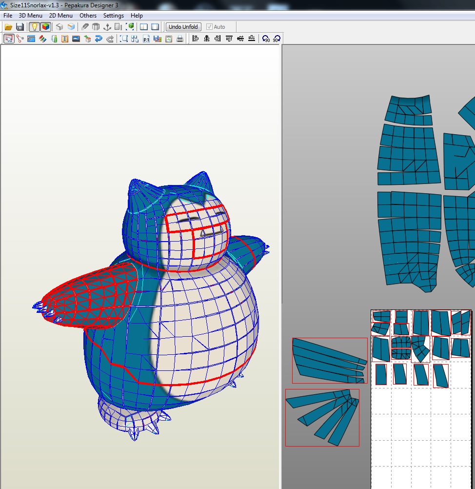
Task: Click the grey rectangle with bar icon
Action: [x=119, y=27]
